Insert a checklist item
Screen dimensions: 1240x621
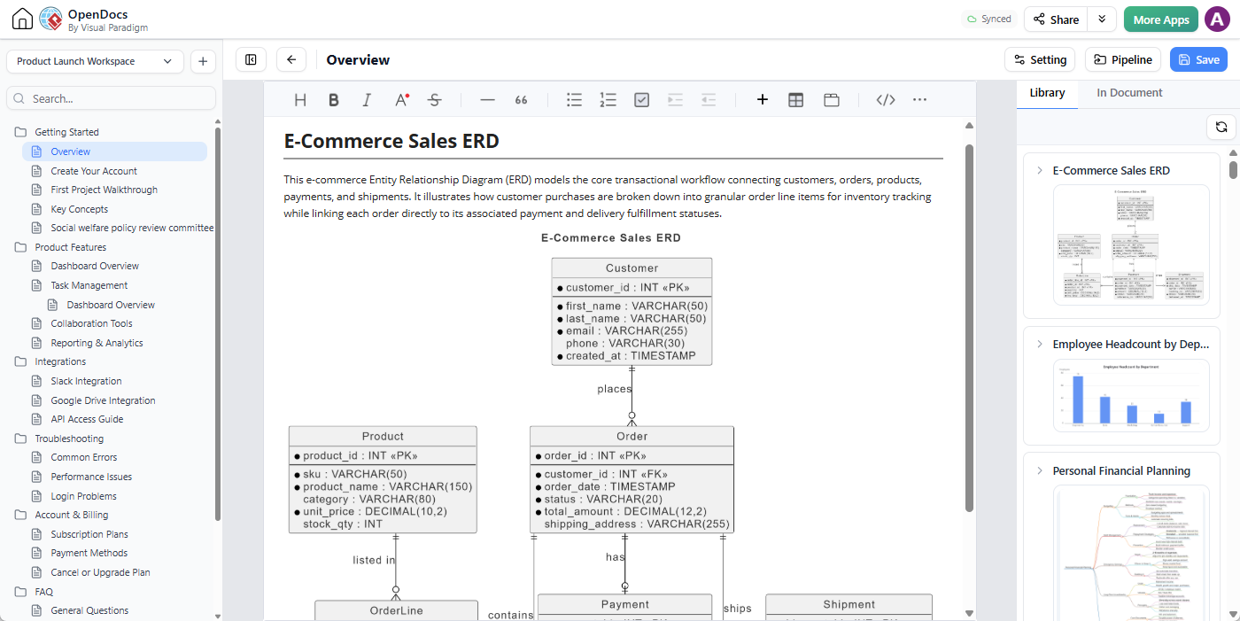(x=642, y=100)
